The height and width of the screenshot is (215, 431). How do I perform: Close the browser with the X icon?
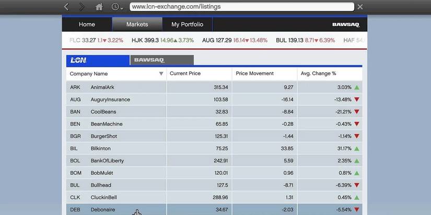pos(360,7)
